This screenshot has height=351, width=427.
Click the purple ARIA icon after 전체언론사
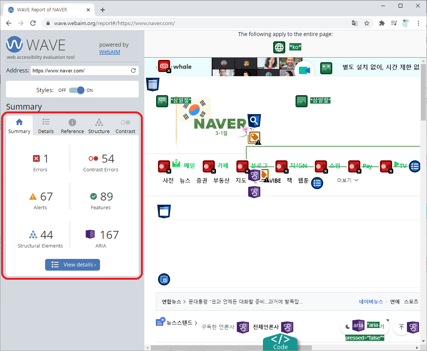(x=287, y=327)
